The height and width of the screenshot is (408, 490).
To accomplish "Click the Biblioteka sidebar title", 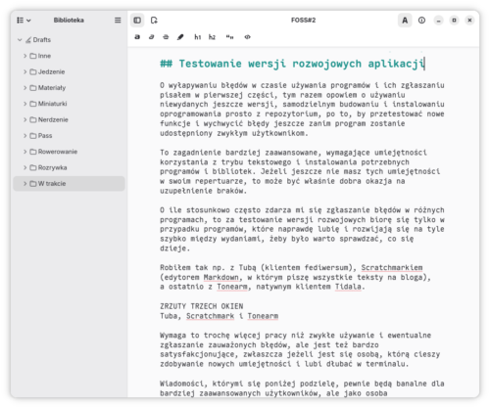I will (69, 21).
